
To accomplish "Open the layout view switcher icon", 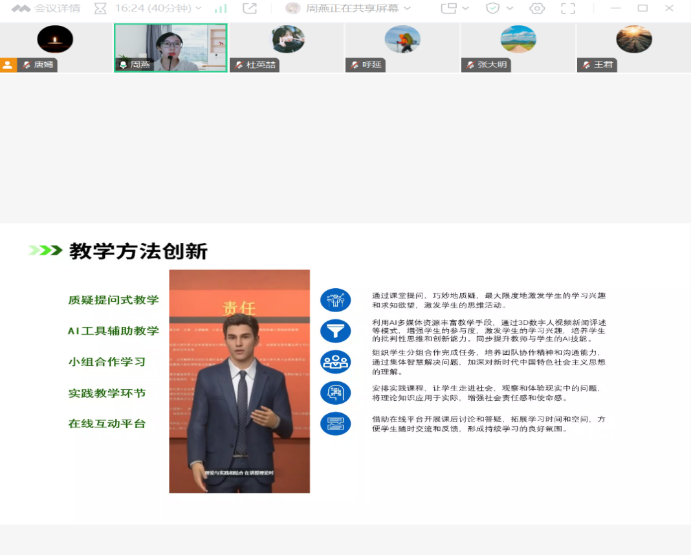I will tap(448, 8).
